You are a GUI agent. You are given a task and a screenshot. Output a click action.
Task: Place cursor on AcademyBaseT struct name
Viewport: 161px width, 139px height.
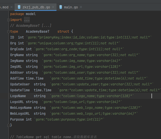[x=38, y=32]
